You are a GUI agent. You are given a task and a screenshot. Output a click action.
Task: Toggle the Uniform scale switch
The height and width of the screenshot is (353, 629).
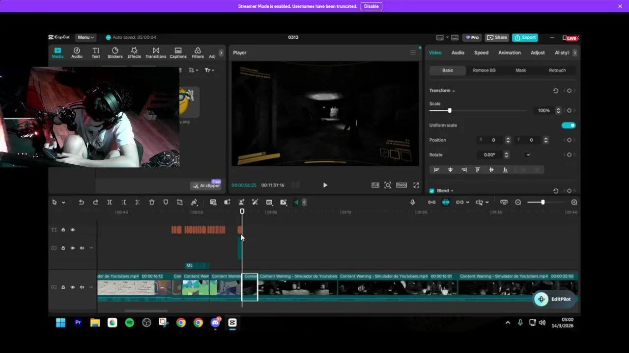click(x=569, y=126)
